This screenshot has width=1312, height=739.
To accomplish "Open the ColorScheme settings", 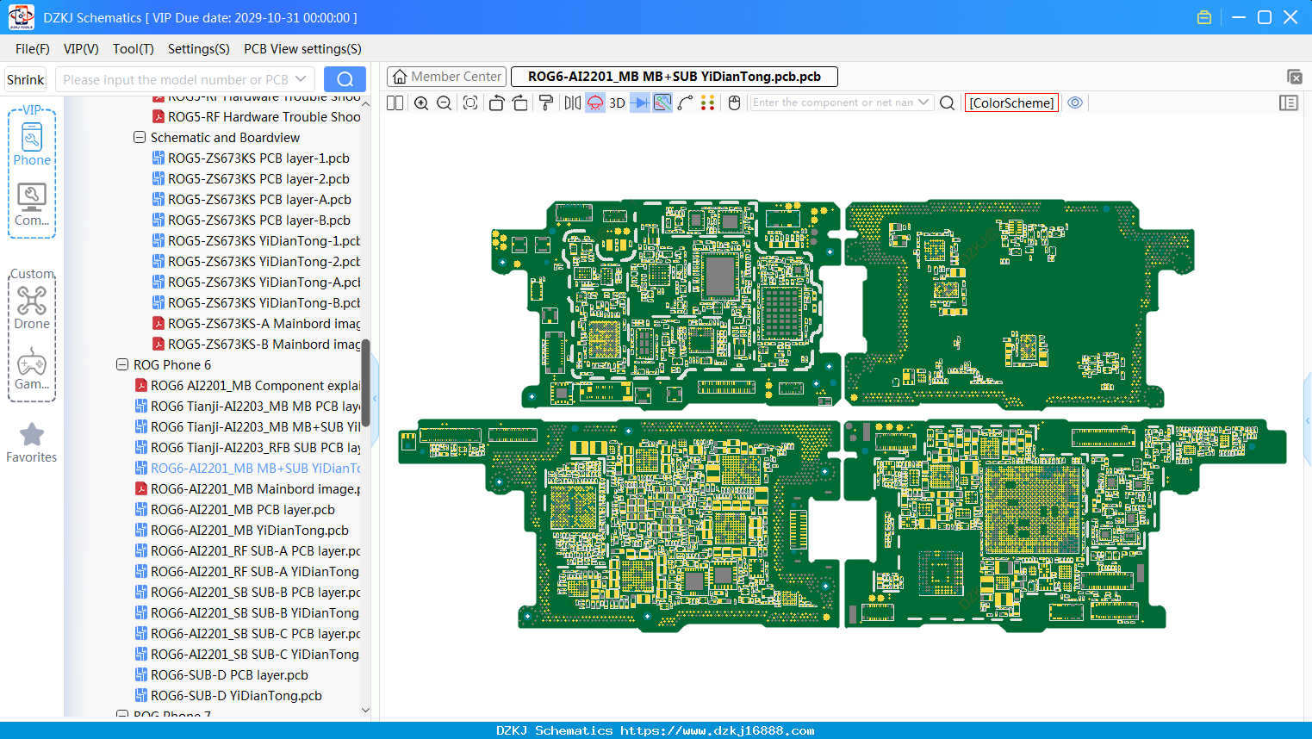I will pyautogui.click(x=1011, y=102).
